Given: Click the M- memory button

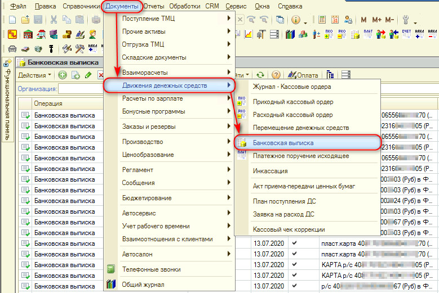Looking at the screenshot, I should 389,20.
